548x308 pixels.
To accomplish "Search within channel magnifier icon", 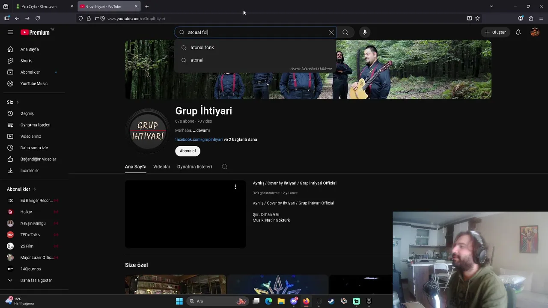I will tap(224, 167).
